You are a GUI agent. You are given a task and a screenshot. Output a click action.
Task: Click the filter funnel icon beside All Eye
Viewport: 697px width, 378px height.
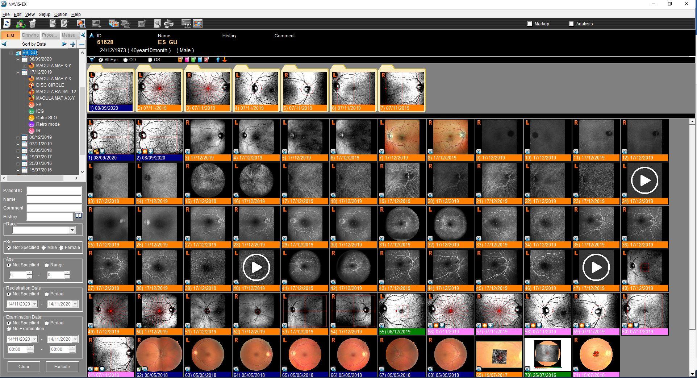tap(92, 60)
